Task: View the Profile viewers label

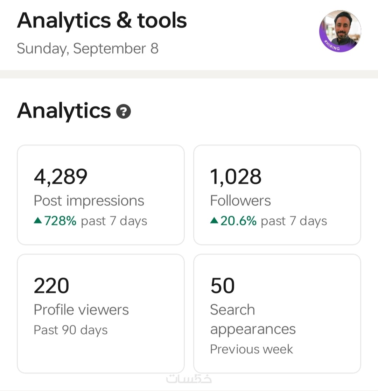Action: (81, 310)
